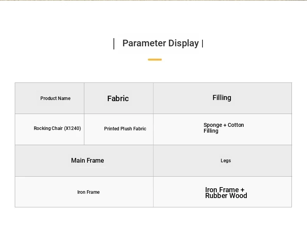Click the gold strip at the page top

[153, 0]
